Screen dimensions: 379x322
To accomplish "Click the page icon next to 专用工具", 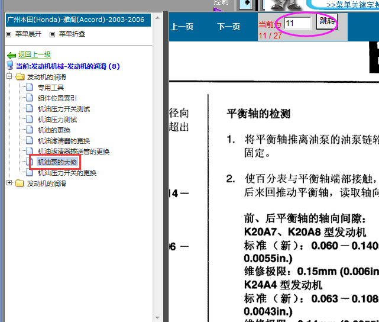I will click(x=30, y=87).
